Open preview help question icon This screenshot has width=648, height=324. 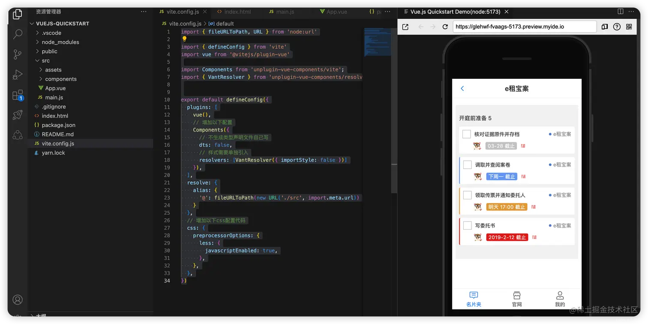pos(617,27)
